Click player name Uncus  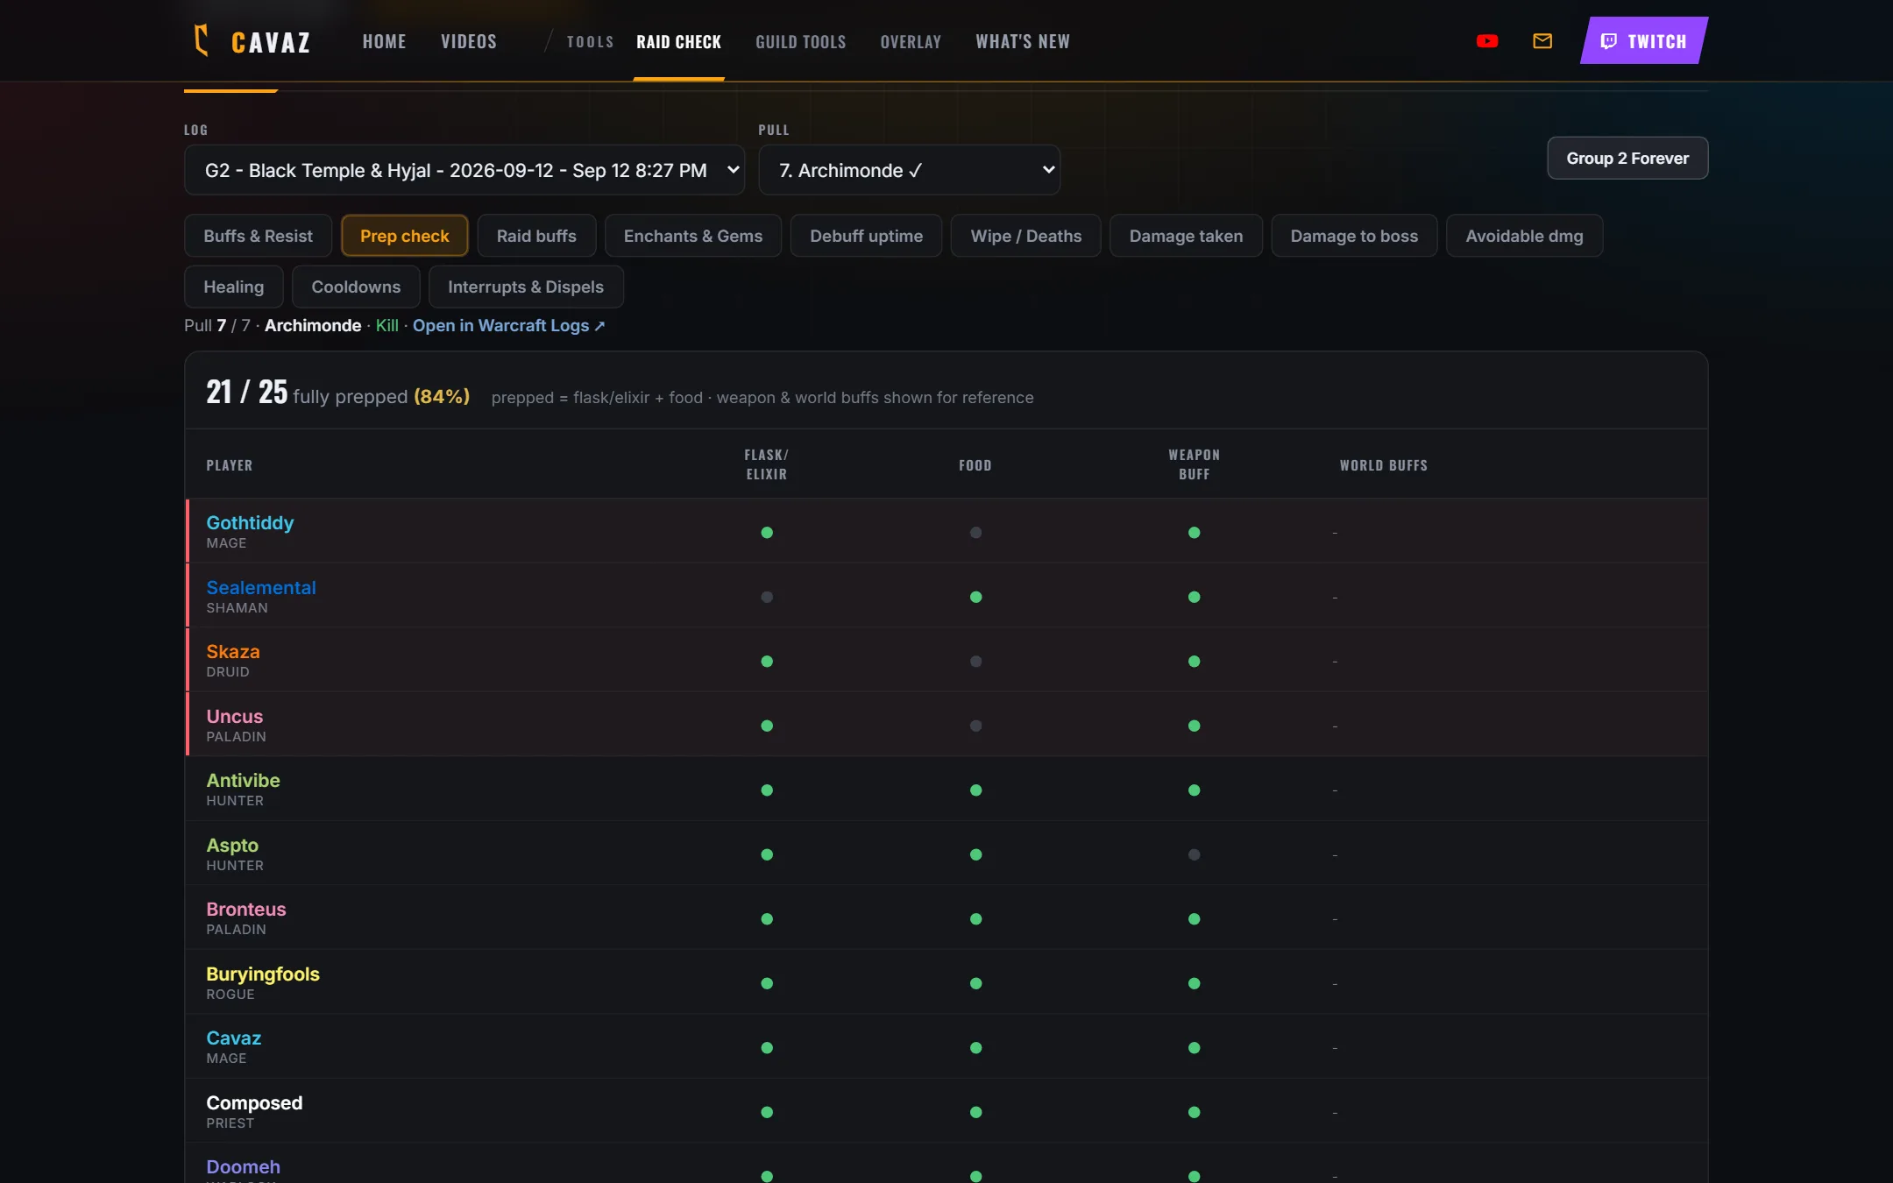pyautogui.click(x=235, y=716)
